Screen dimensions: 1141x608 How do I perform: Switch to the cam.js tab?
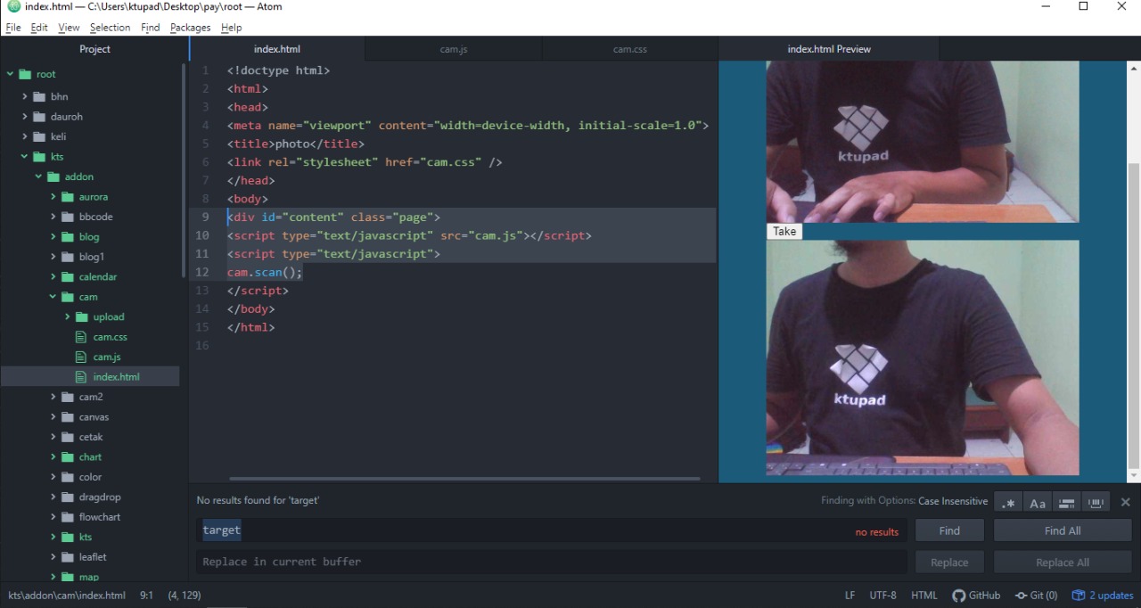pos(453,49)
